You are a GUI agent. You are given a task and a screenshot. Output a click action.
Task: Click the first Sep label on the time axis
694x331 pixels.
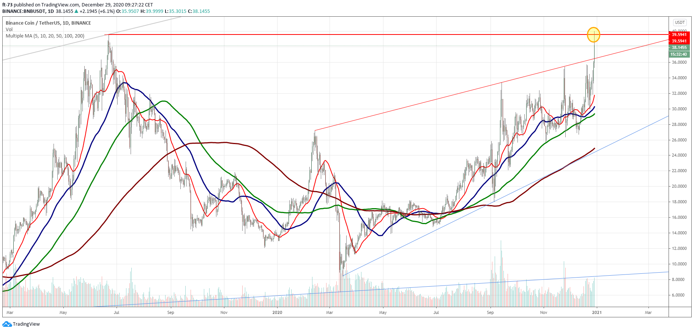[171, 313]
